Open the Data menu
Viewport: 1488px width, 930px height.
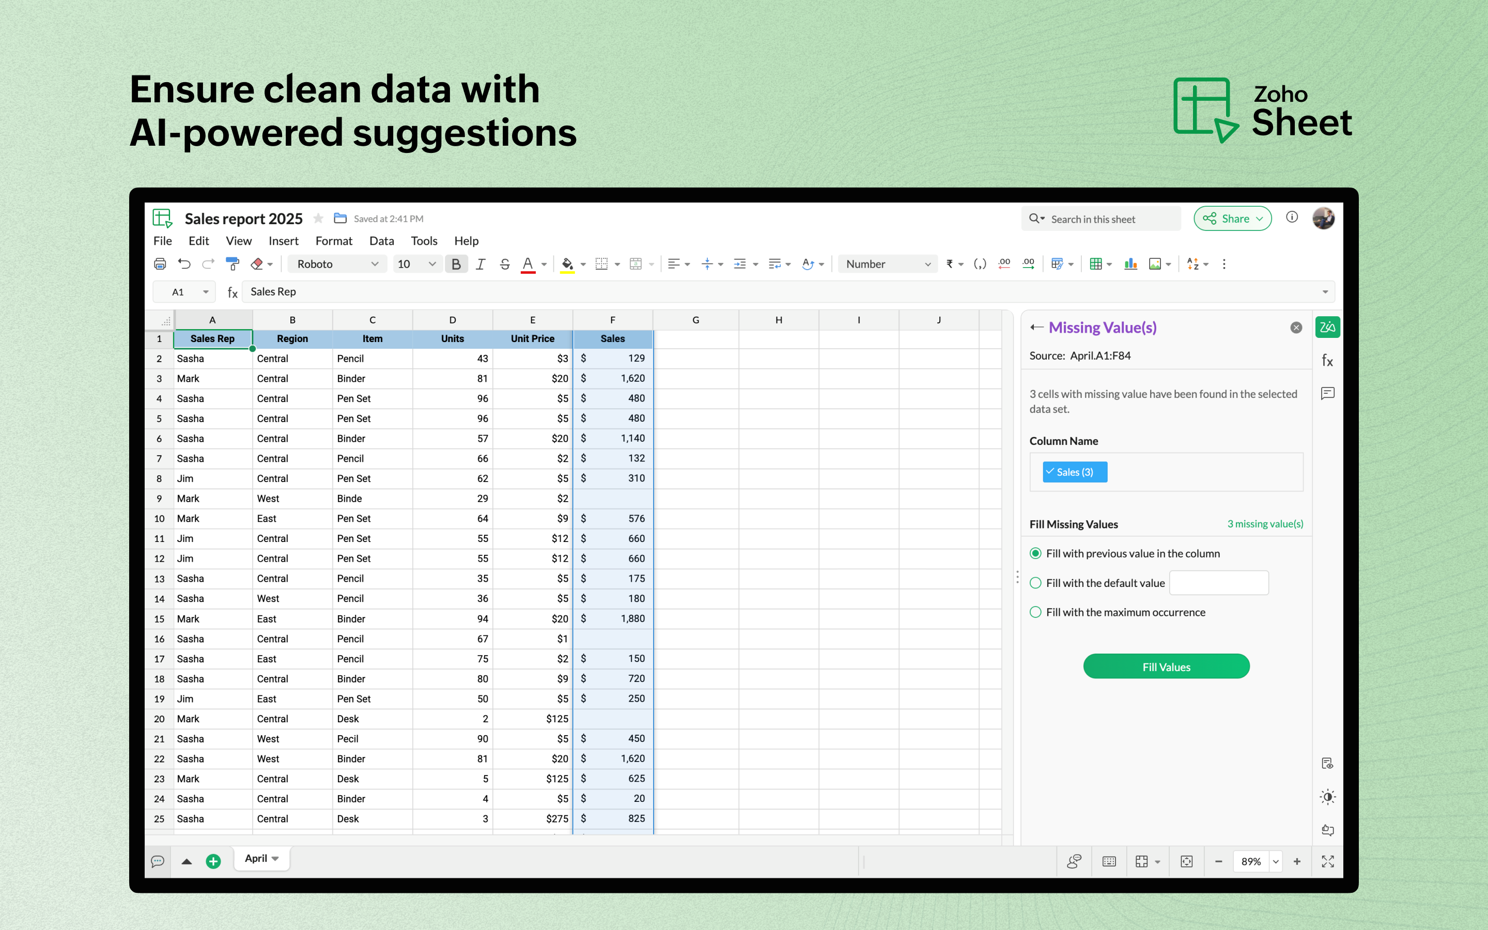[381, 241]
